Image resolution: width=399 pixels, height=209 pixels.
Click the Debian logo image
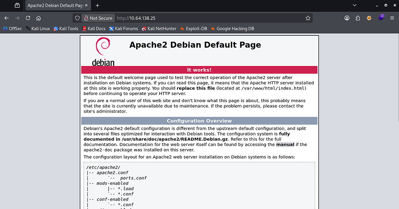[103, 52]
